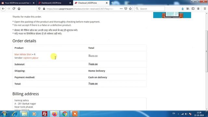
Task: Launch Internet Explorer from taskbar
Action: 14,114
